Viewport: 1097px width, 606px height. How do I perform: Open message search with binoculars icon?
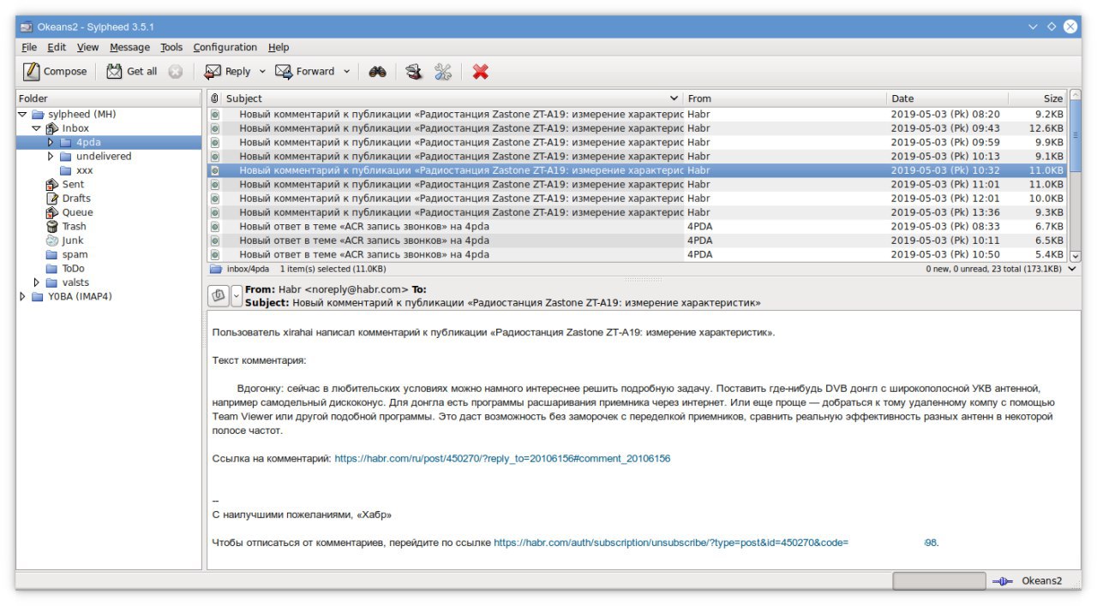(377, 72)
